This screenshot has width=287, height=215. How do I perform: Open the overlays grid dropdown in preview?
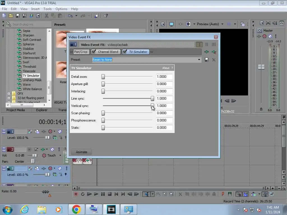coord(235,24)
